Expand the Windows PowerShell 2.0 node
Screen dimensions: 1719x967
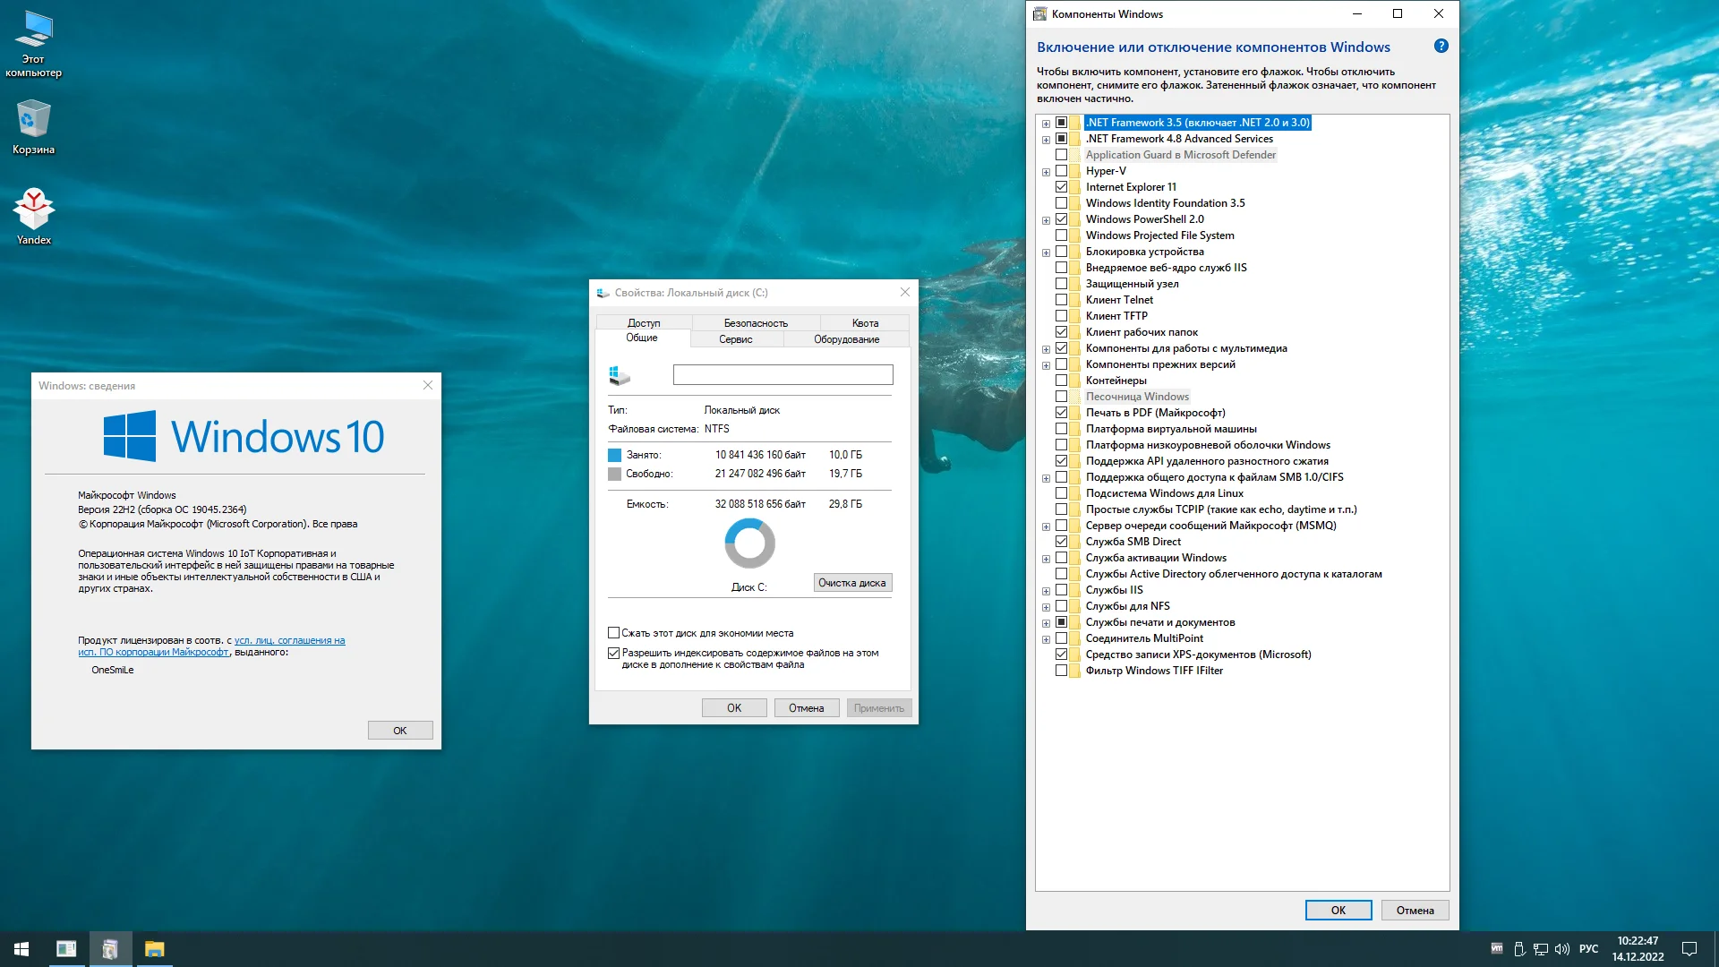tap(1046, 220)
